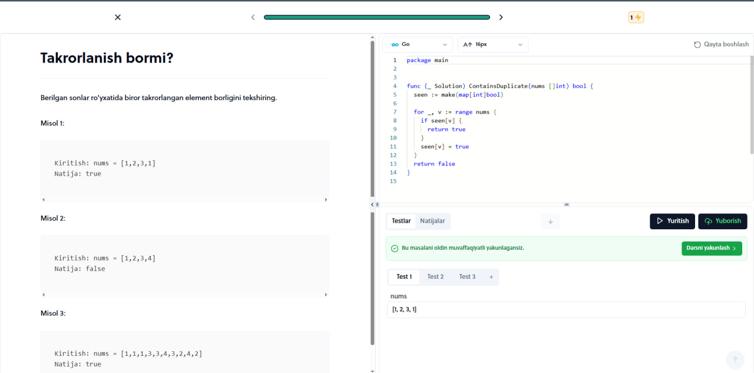
Task: Submit the solution with Yuborish
Action: [x=723, y=221]
